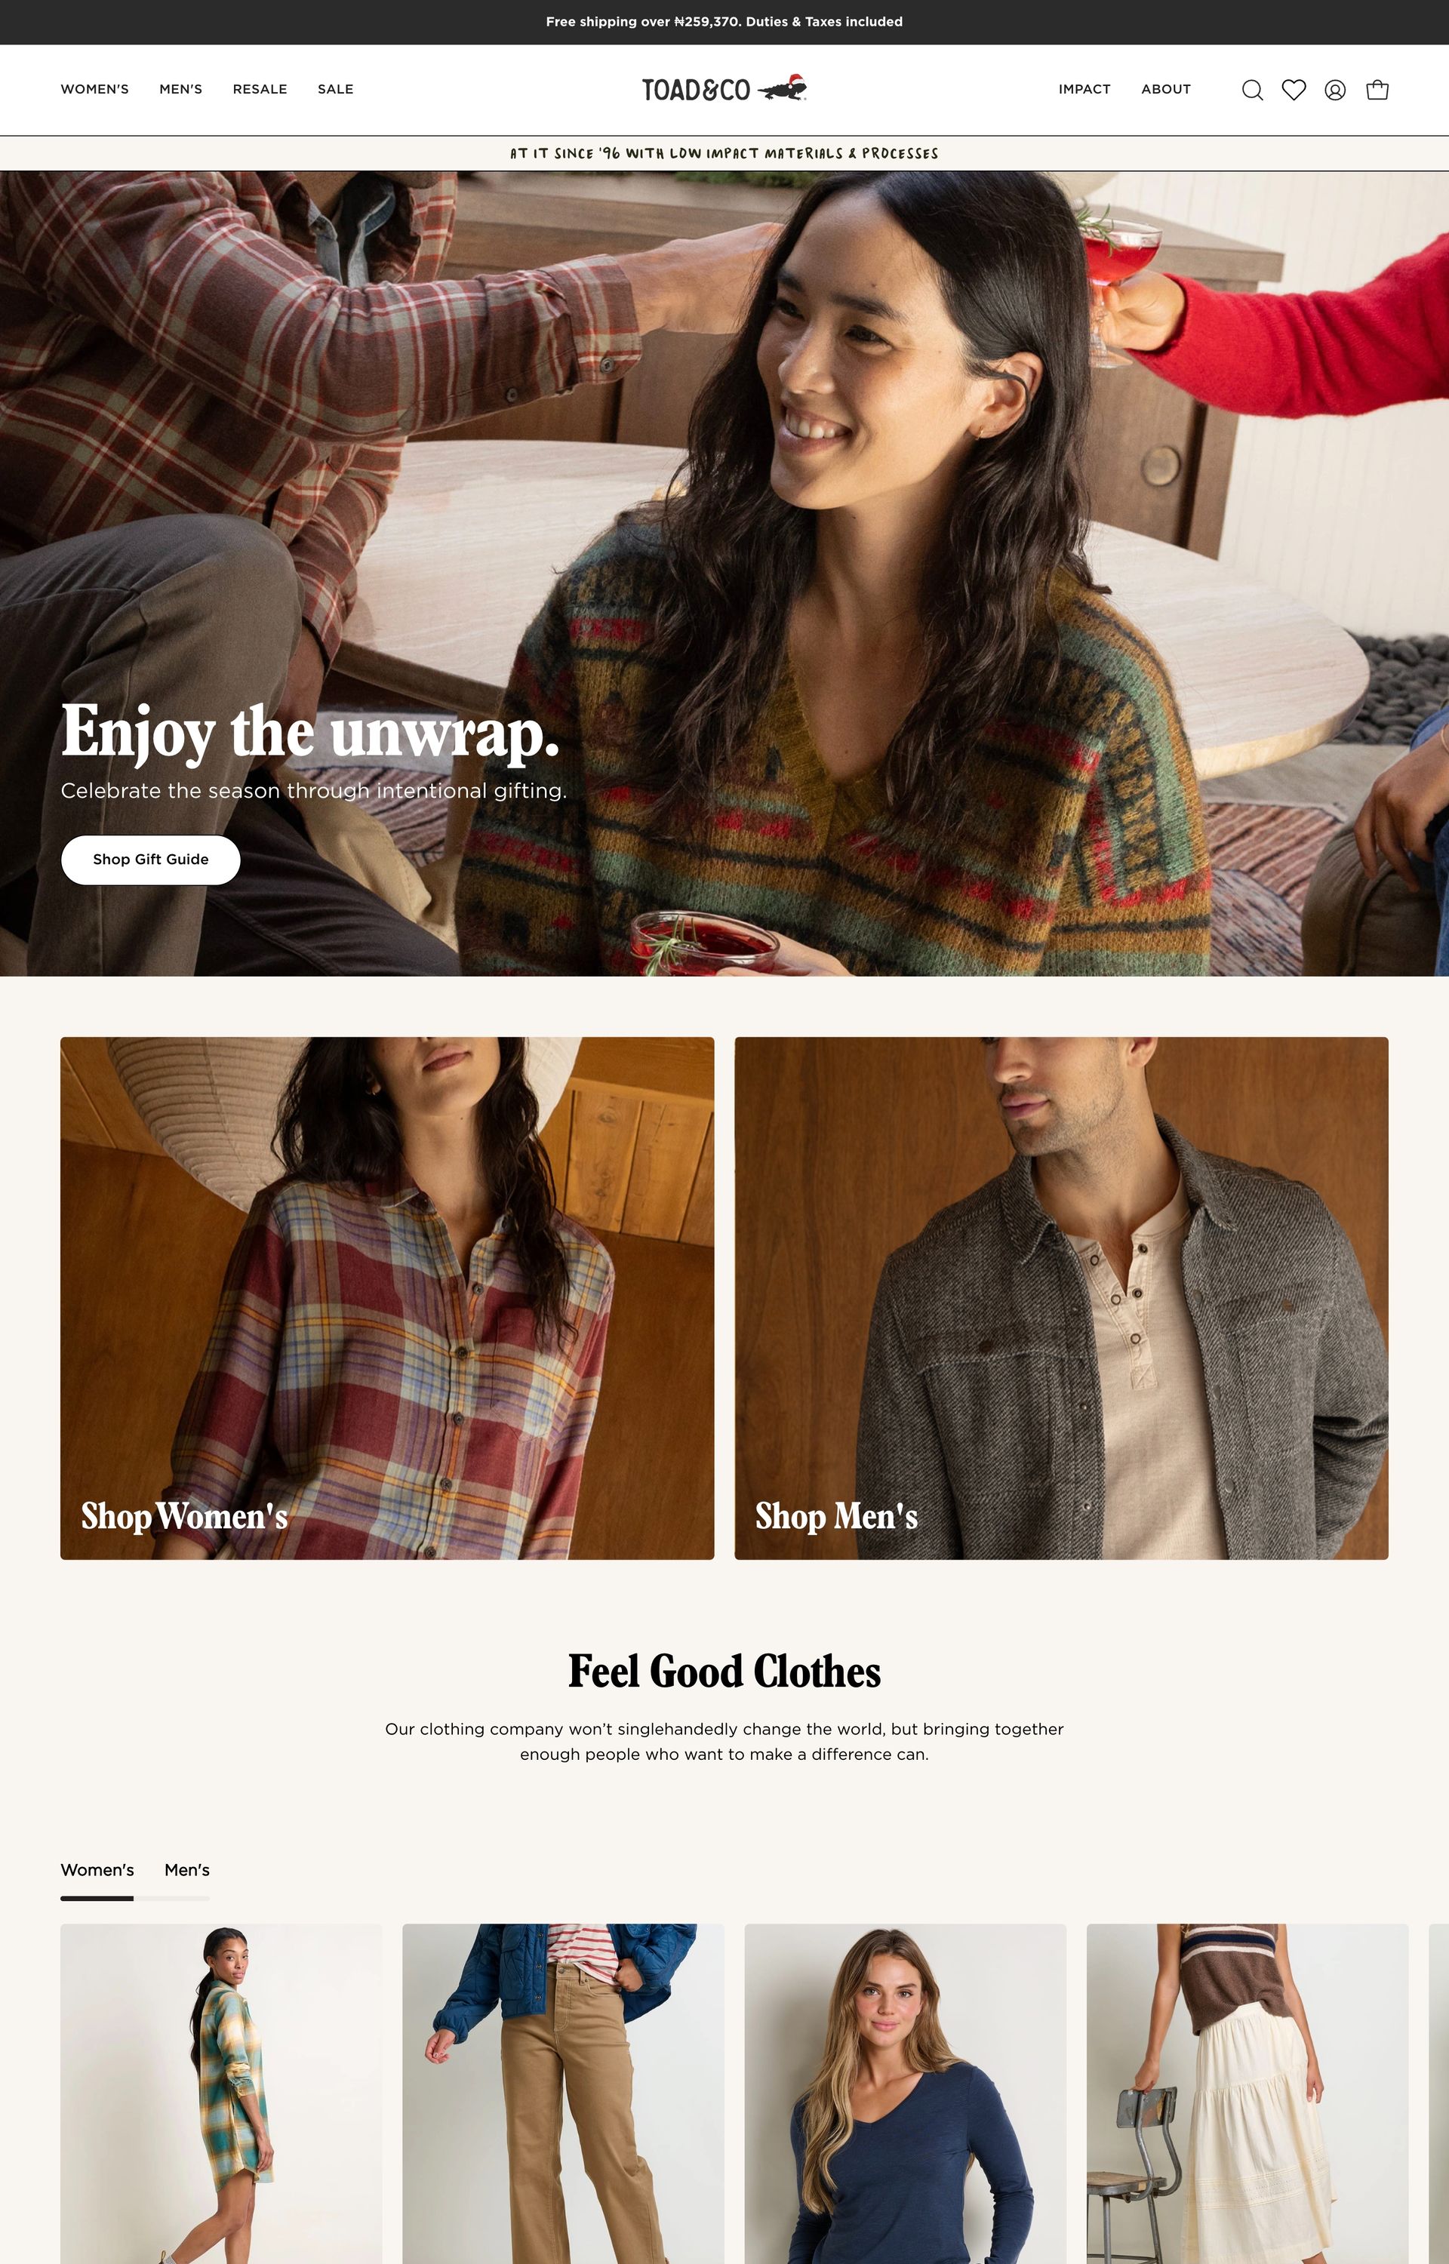
Task: Select the Shop Women's banner
Action: click(x=386, y=1298)
